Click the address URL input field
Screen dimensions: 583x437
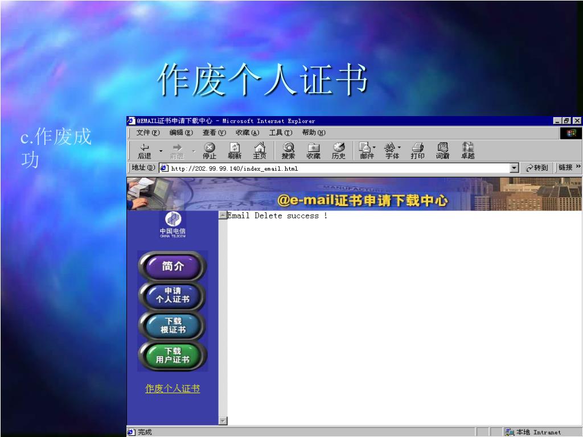[x=335, y=168]
